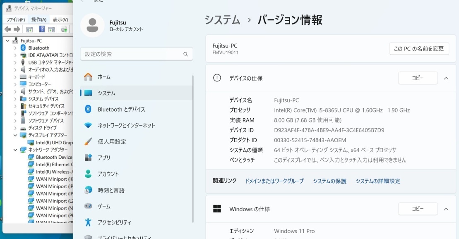This screenshot has width=459, height=239.
Task: Collapse the Windows の仕様 section
Action: (x=446, y=209)
